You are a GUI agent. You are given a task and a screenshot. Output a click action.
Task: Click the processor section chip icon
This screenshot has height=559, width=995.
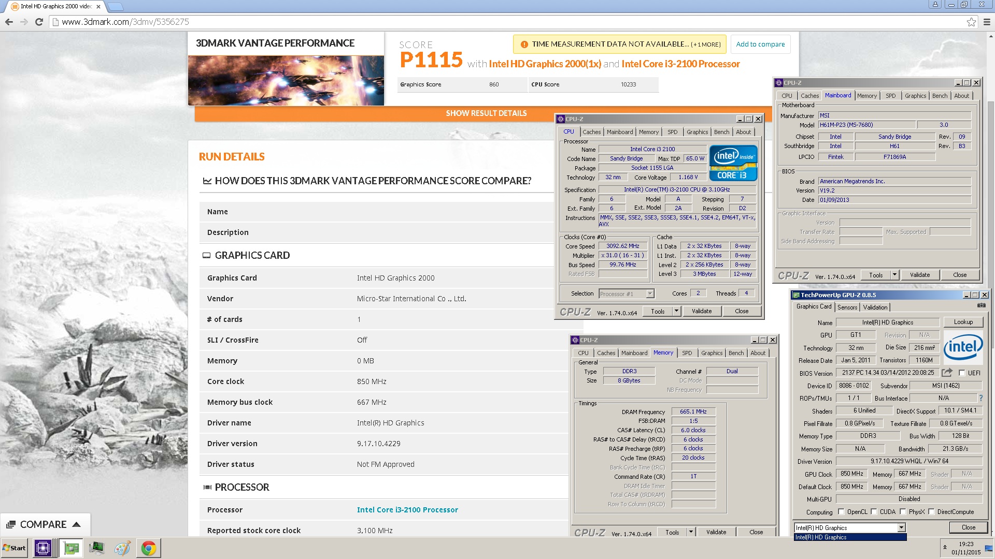tap(207, 488)
